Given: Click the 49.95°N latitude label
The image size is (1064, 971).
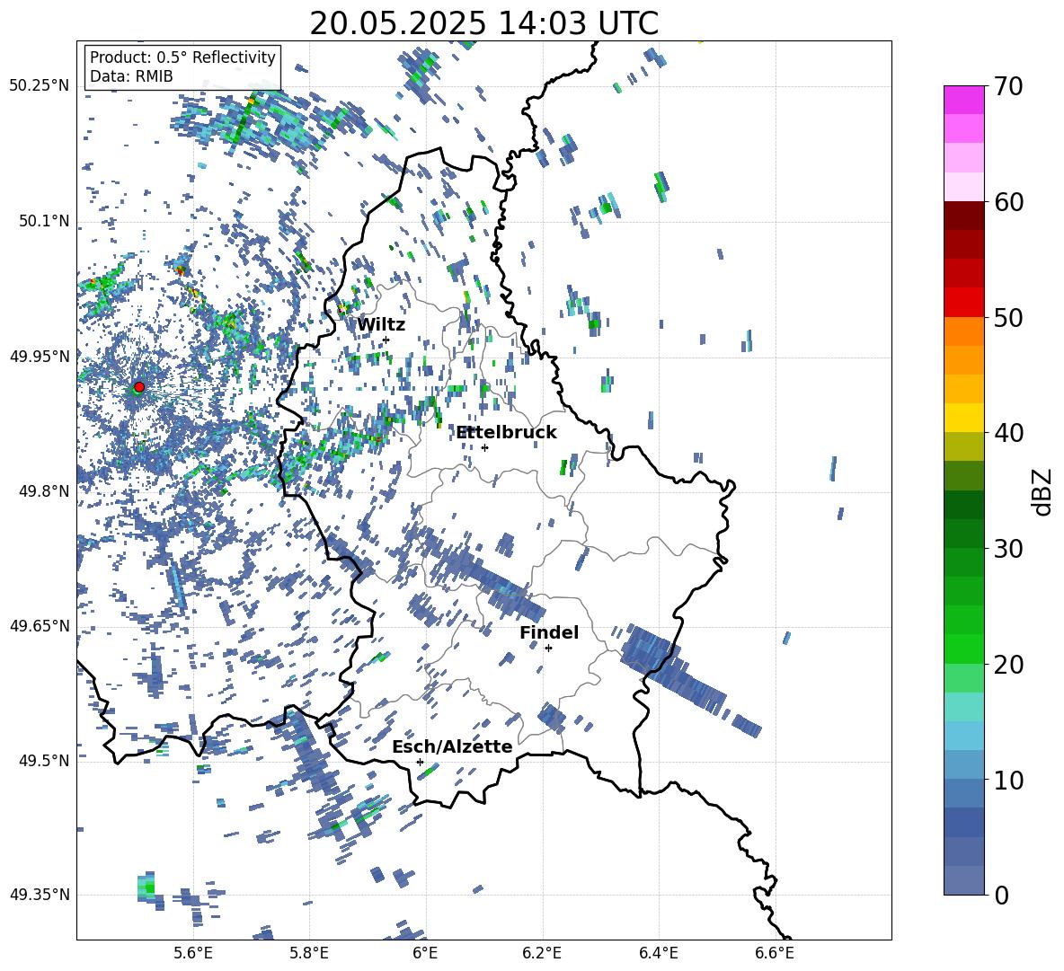Looking at the screenshot, I should (40, 357).
